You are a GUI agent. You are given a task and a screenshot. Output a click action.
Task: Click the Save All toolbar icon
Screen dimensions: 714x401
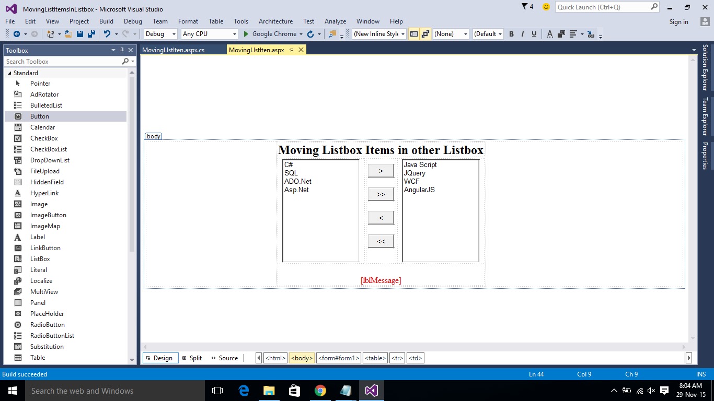point(90,33)
